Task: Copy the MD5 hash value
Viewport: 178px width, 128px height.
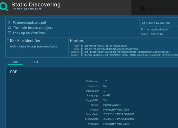Action: coord(82,46)
